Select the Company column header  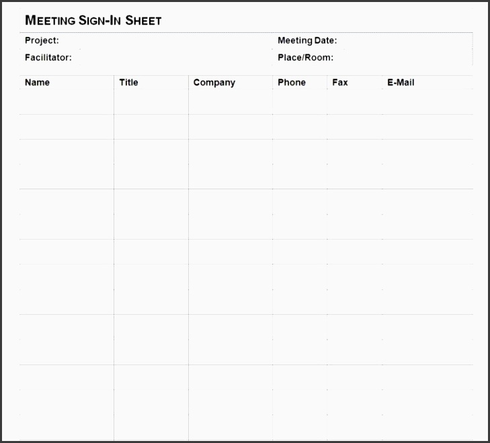click(x=214, y=83)
